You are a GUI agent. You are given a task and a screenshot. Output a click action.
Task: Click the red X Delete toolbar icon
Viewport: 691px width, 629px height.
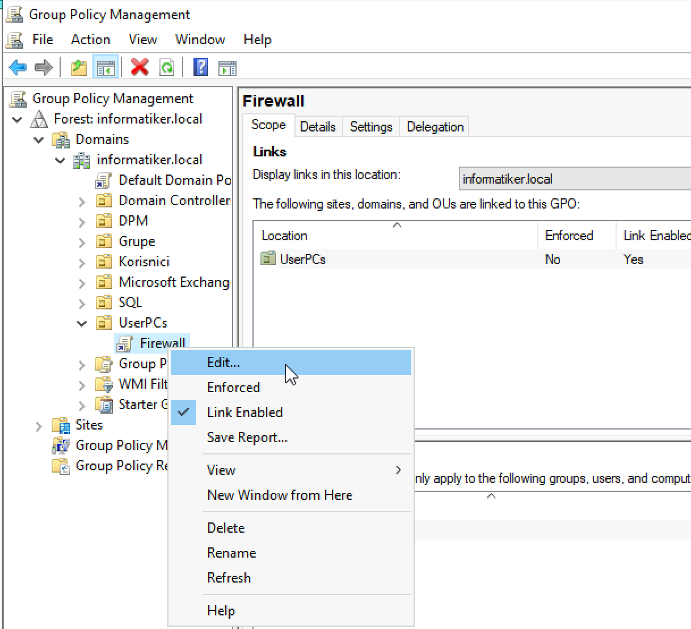tap(140, 67)
